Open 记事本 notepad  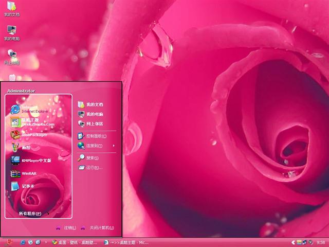[x=23, y=186]
